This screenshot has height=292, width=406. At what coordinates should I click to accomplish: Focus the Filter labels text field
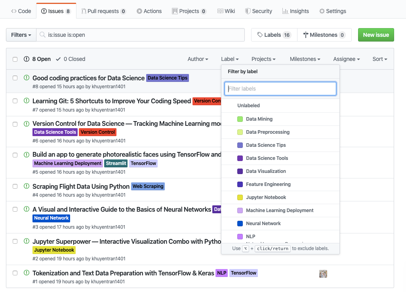pos(280,89)
